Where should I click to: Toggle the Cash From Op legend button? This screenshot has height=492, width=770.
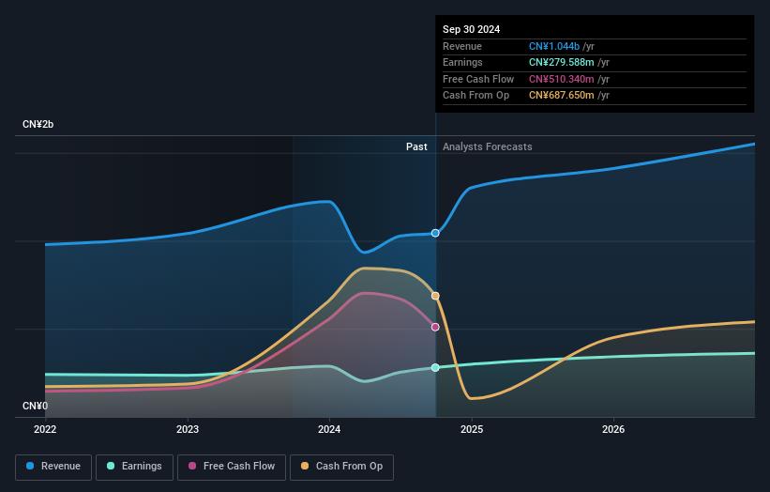coord(341,467)
